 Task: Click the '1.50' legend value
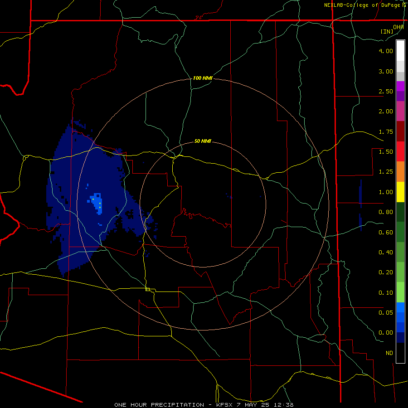386,152
